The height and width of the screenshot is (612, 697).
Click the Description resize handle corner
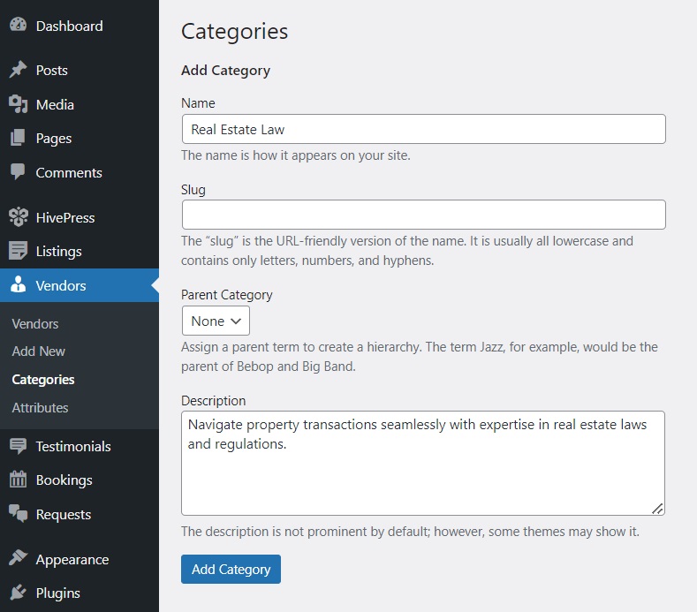[657, 508]
